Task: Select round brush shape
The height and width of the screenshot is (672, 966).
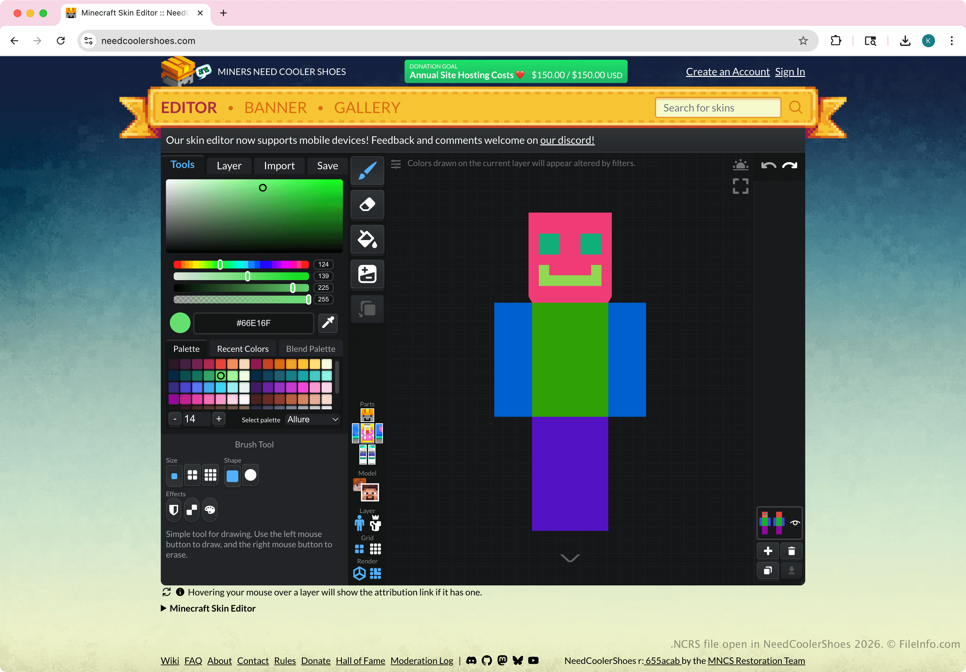Action: point(250,475)
